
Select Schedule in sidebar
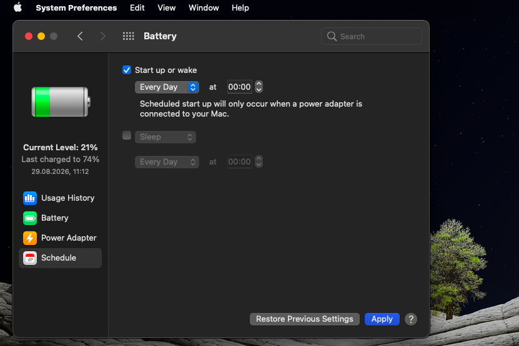(x=60, y=257)
